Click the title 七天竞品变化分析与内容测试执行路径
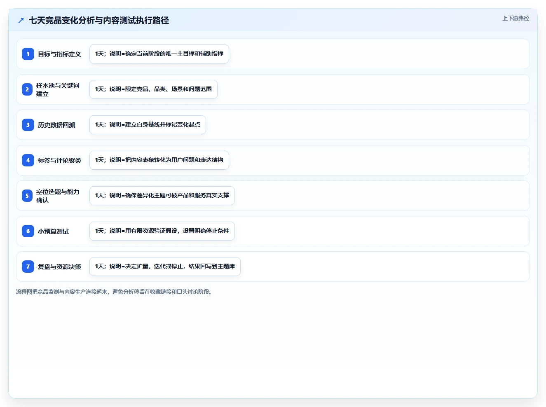This screenshot has width=546, height=407. point(99,20)
